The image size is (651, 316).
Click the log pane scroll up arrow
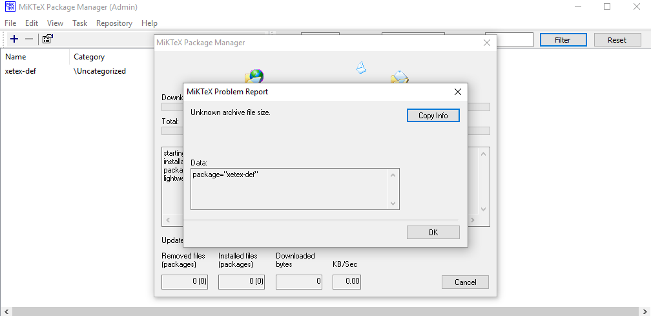pos(483,154)
